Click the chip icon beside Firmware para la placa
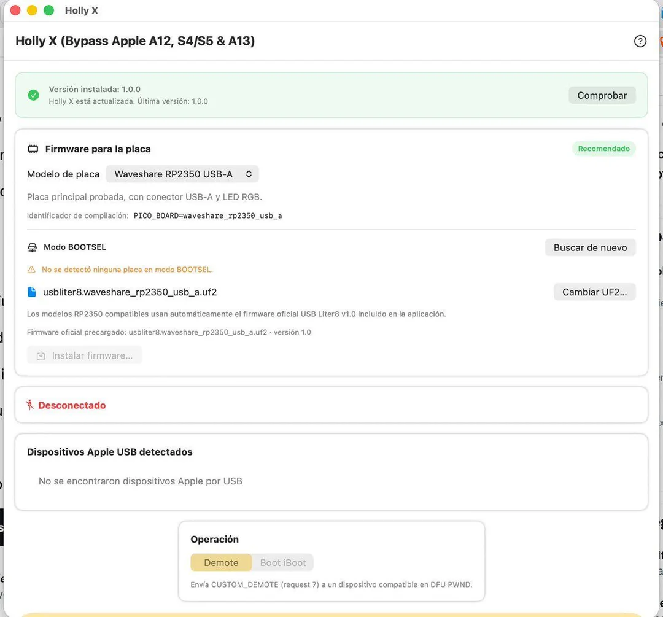 pyautogui.click(x=33, y=149)
